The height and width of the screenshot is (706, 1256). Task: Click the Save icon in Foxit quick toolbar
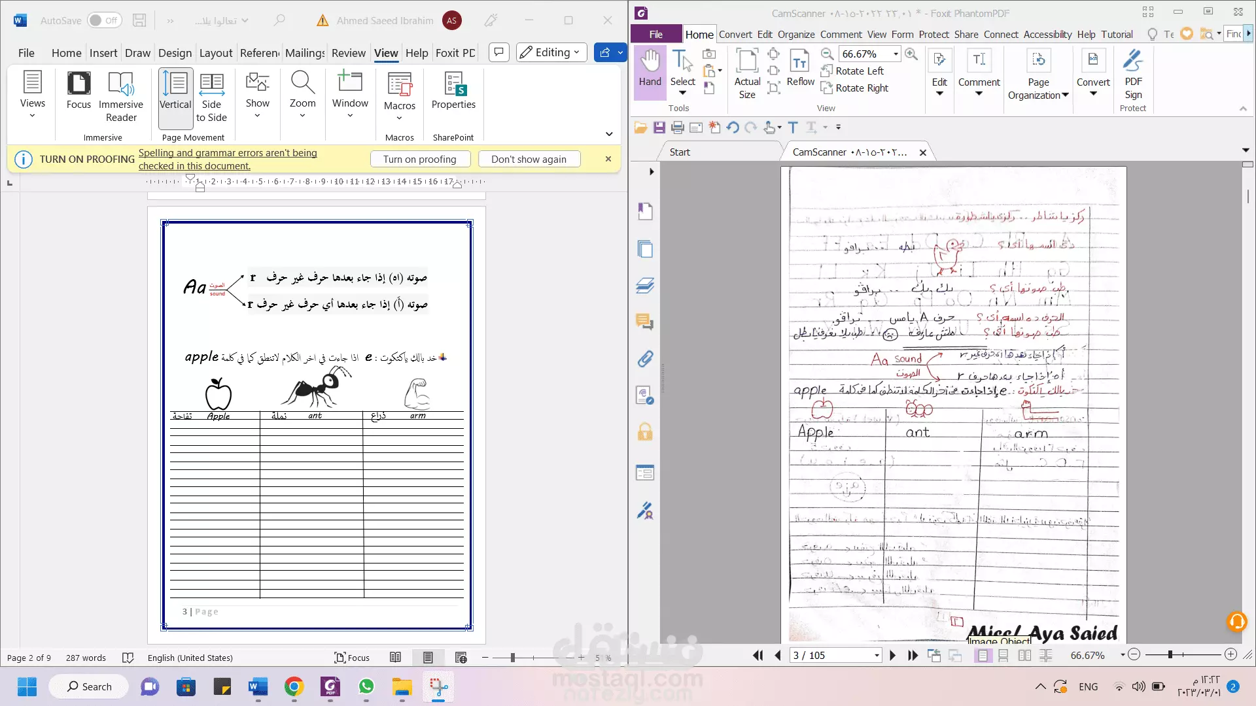(659, 127)
